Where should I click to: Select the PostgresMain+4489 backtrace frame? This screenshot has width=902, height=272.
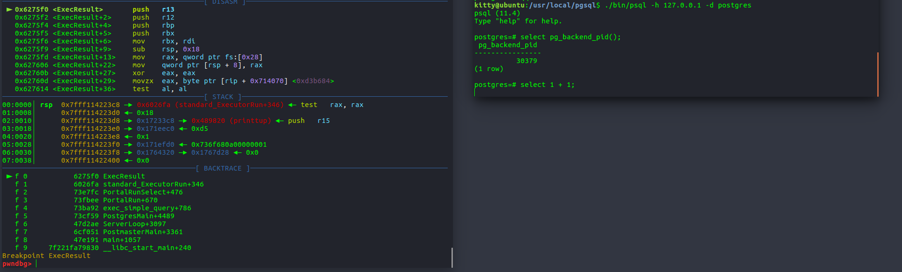coord(138,216)
